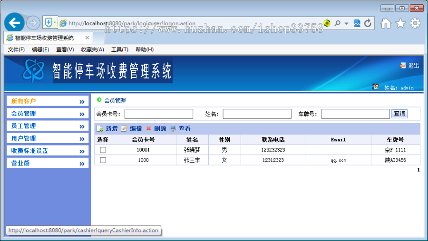The height and width of the screenshot is (241, 428).
Task: Expand 所有客户 with its double chevron
Action: (x=82, y=102)
